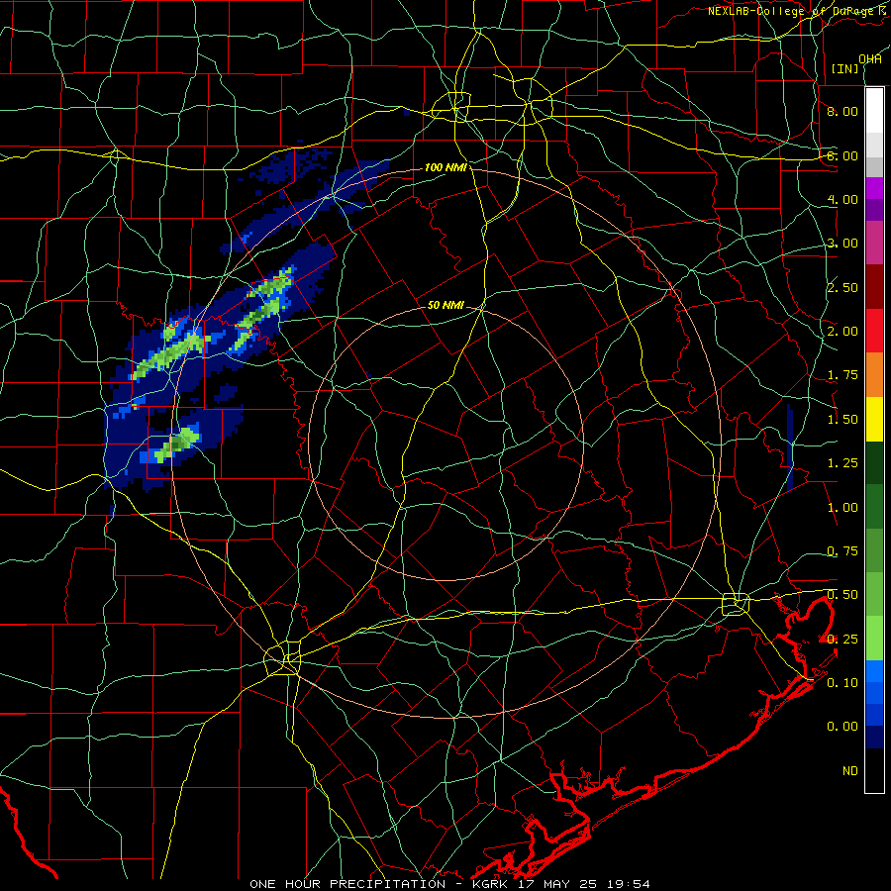The image size is (891, 891).
Task: Click the 6.00 legend value
Action: pyautogui.click(x=842, y=155)
